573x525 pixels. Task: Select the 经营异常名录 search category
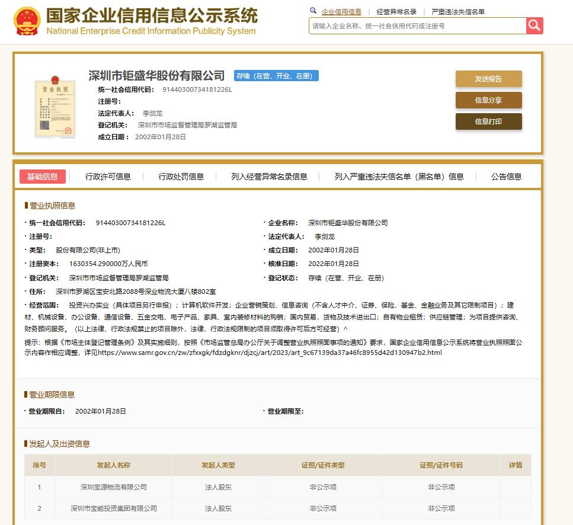tap(396, 12)
